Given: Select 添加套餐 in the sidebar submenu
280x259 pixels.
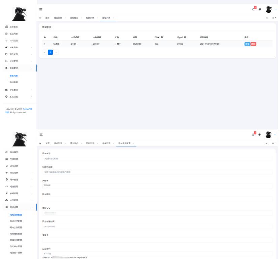Looking at the screenshot, I should 14,82.
